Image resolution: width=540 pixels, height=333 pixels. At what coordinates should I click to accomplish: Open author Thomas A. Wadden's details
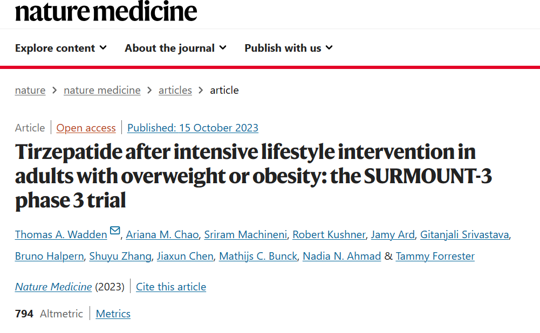coord(61,234)
